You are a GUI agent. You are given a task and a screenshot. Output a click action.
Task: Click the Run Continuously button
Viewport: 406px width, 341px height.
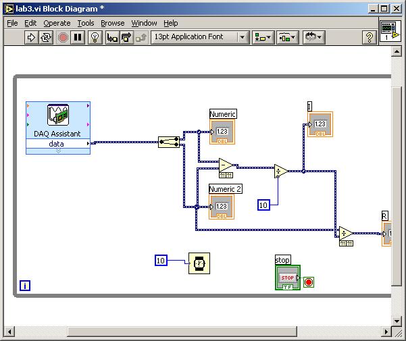(46, 38)
